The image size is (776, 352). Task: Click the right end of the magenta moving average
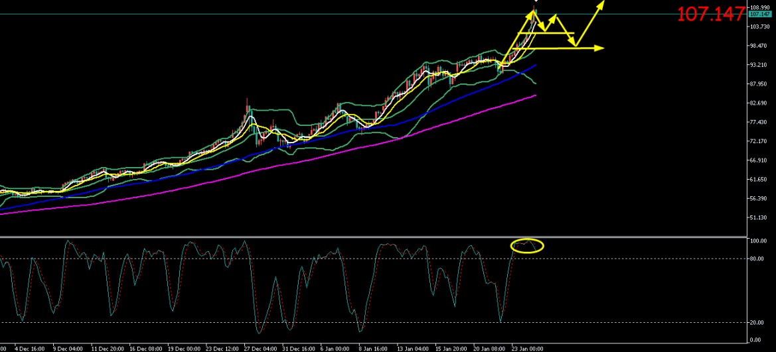tap(534, 96)
